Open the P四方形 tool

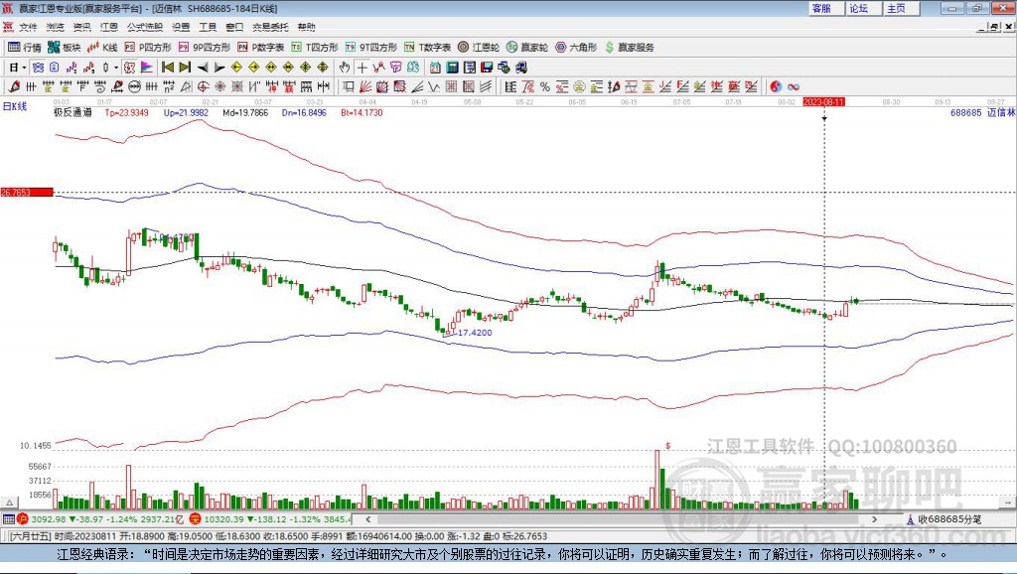coord(148,48)
